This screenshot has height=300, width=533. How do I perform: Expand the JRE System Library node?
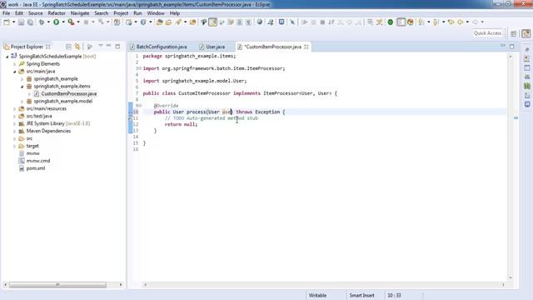15,123
